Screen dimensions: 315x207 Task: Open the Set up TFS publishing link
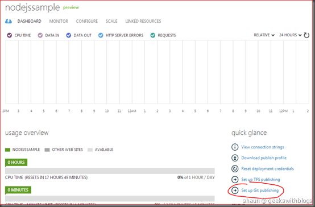[x=260, y=180]
